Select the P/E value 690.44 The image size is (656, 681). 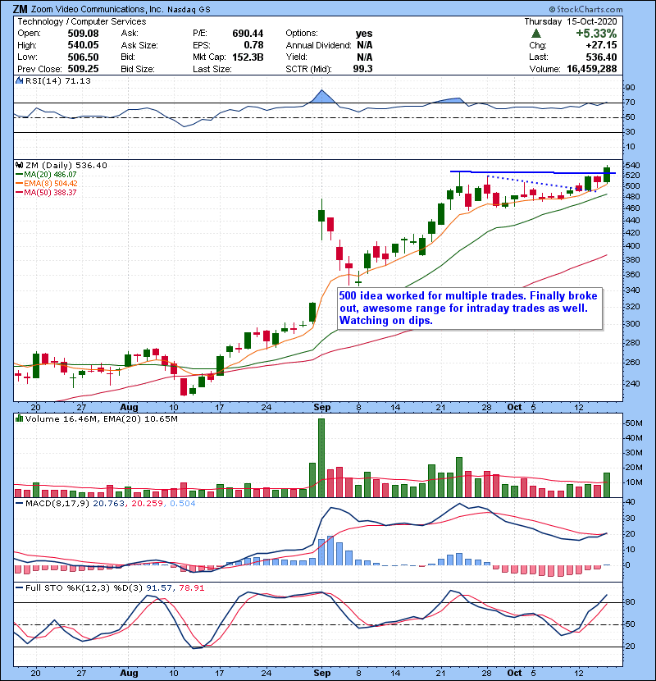(x=248, y=34)
